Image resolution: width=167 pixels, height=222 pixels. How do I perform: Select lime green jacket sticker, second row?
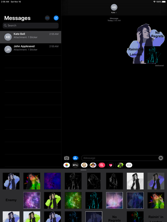[x=52, y=200]
